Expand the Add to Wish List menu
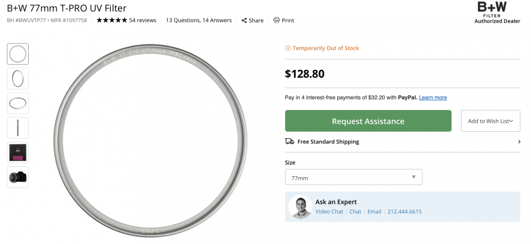Viewport: 531px width, 244px height. pos(490,121)
